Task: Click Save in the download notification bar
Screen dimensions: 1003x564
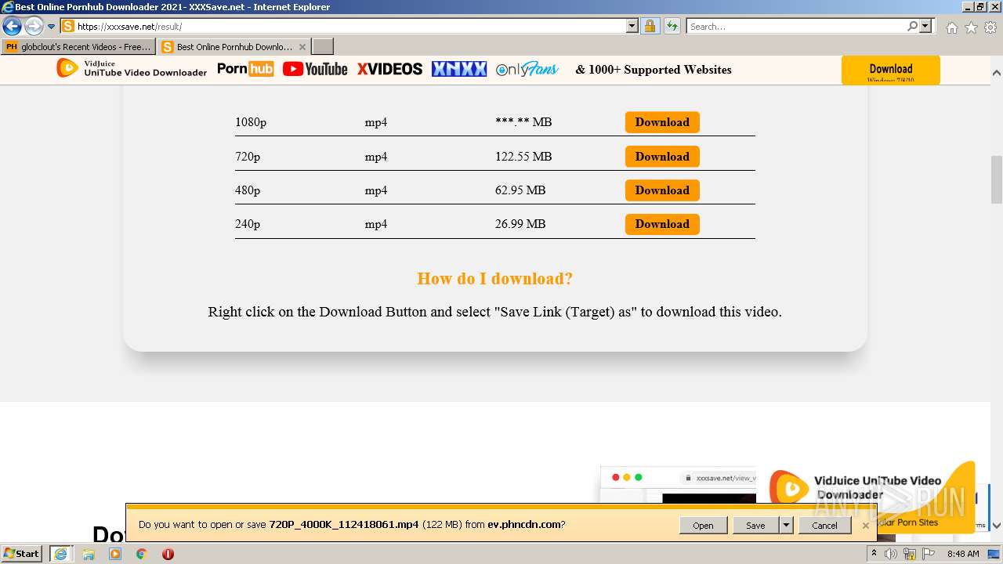Action: pyautogui.click(x=755, y=526)
